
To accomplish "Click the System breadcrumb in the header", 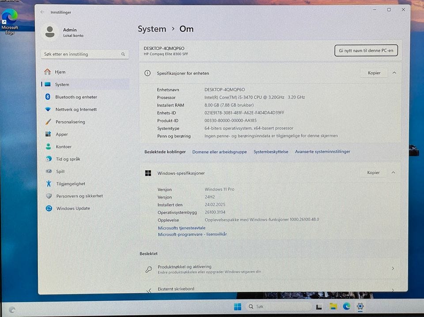I will [x=151, y=29].
